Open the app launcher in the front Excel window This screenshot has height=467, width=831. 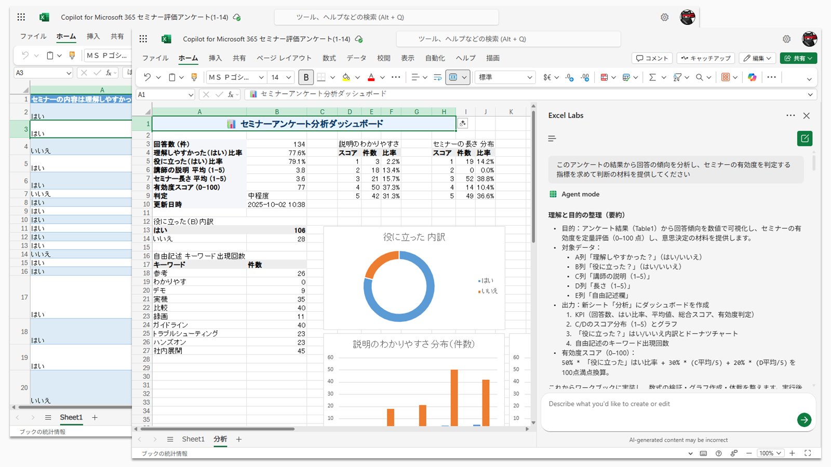point(143,39)
